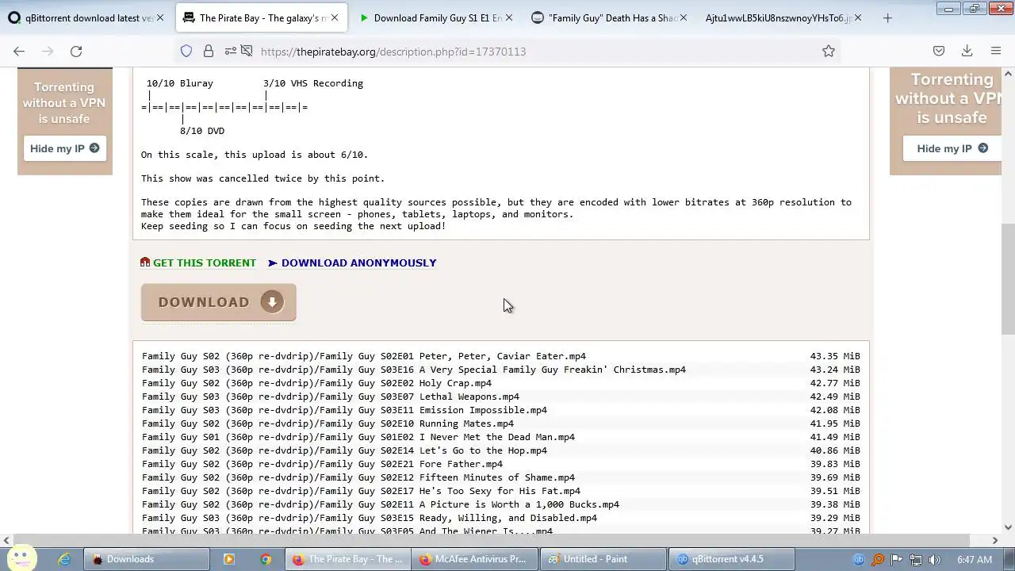Open the tracking protection shield icon
Image resolution: width=1015 pixels, height=571 pixels.
pos(186,51)
